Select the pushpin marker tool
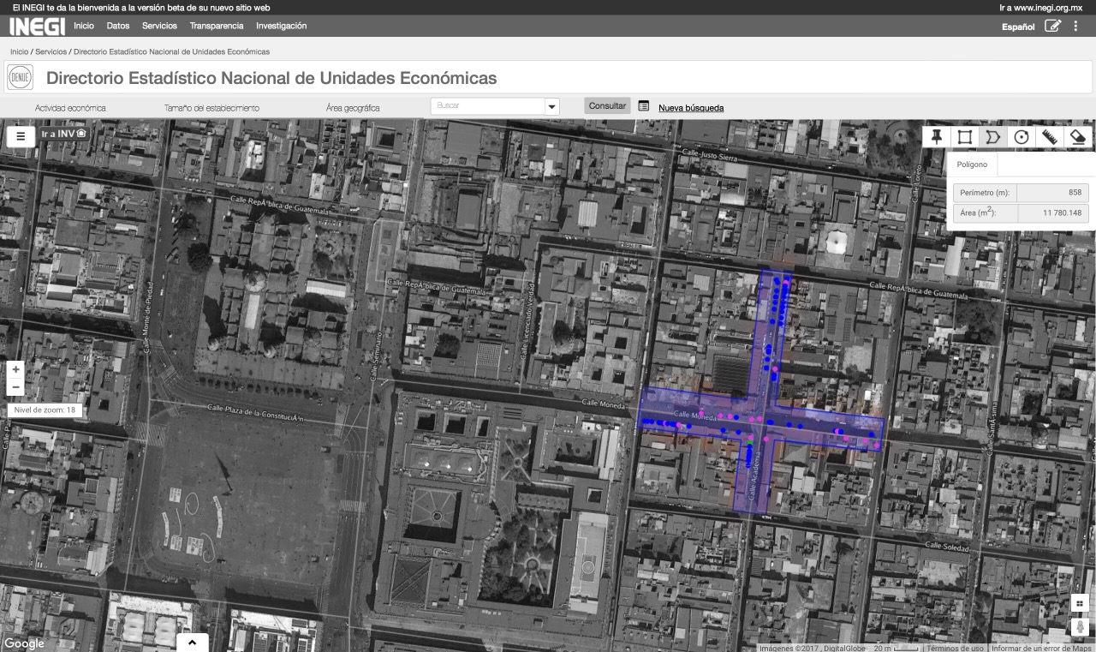1096x652 pixels. point(937,136)
